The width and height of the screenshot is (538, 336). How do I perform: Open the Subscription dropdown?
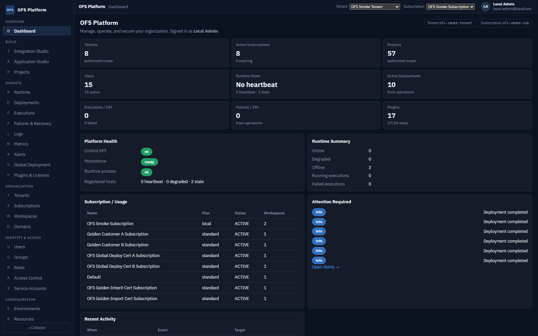451,7
